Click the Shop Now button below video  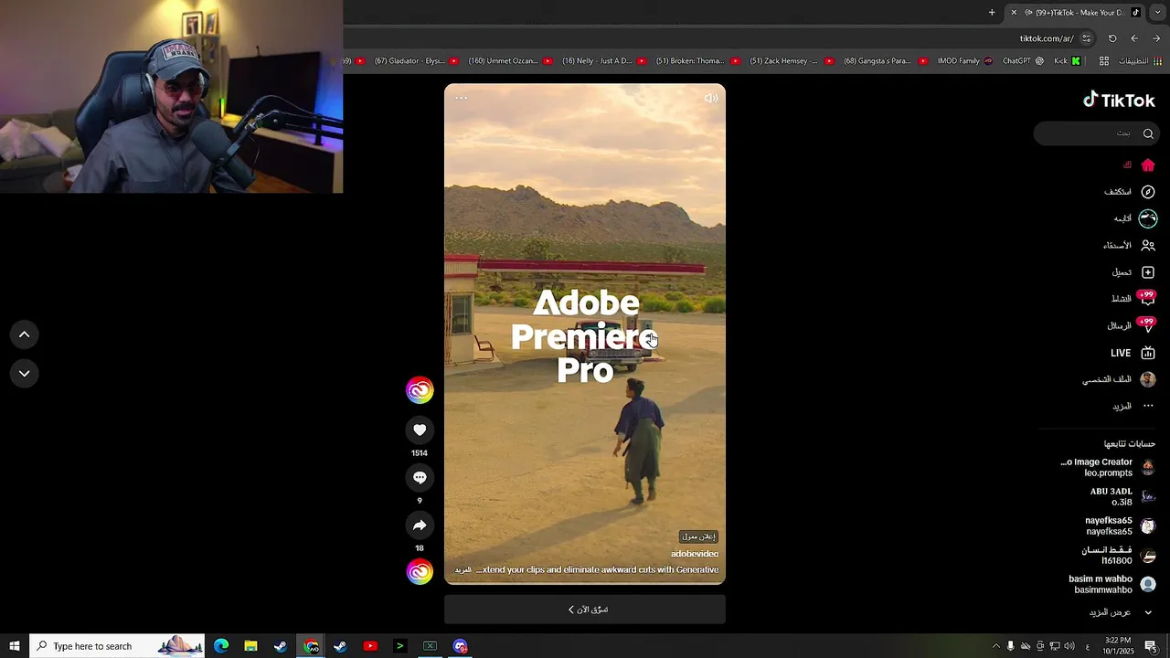point(585,610)
